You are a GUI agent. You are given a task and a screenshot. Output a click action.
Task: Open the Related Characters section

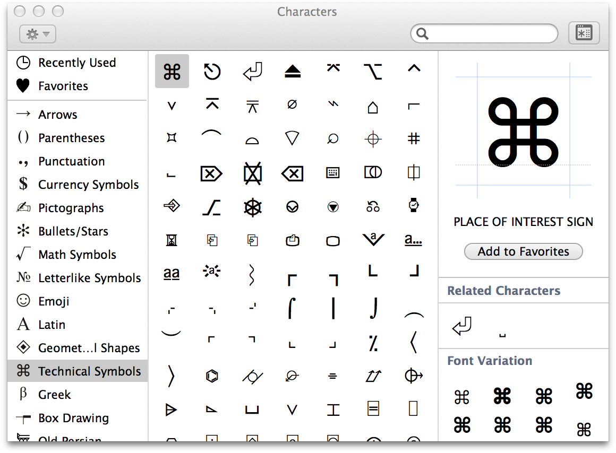503,290
